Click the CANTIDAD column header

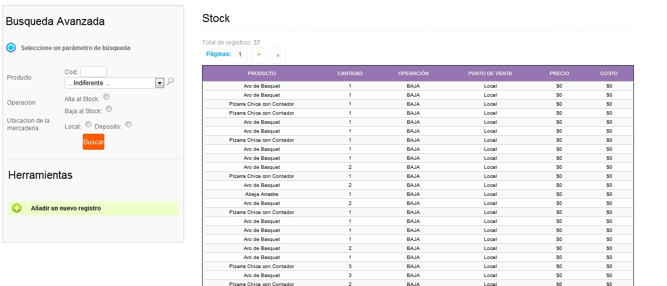click(x=350, y=74)
